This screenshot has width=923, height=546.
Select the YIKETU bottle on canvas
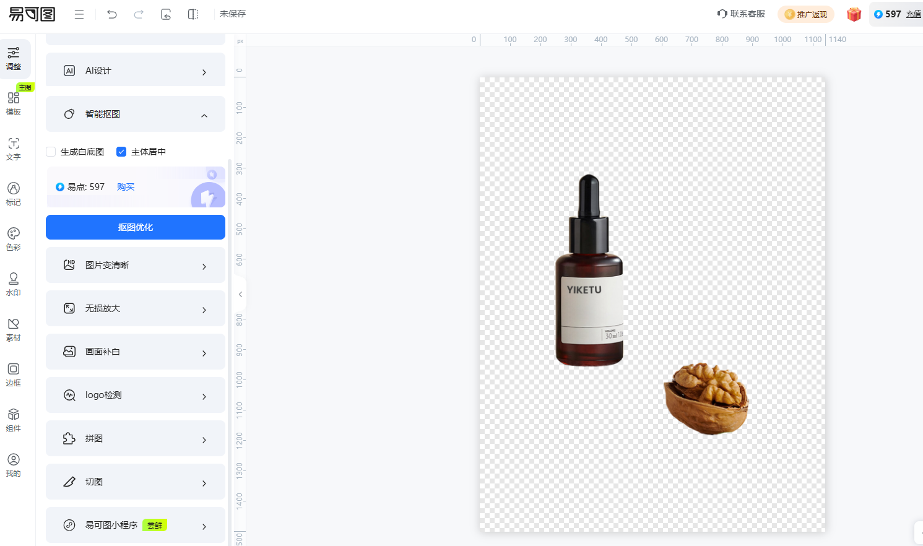[589, 271]
